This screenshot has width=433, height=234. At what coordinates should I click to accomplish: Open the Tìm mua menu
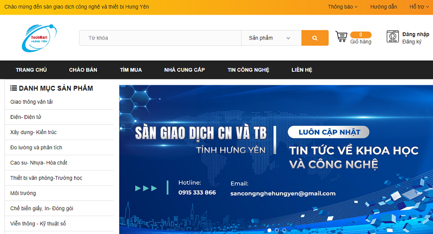[x=130, y=70]
